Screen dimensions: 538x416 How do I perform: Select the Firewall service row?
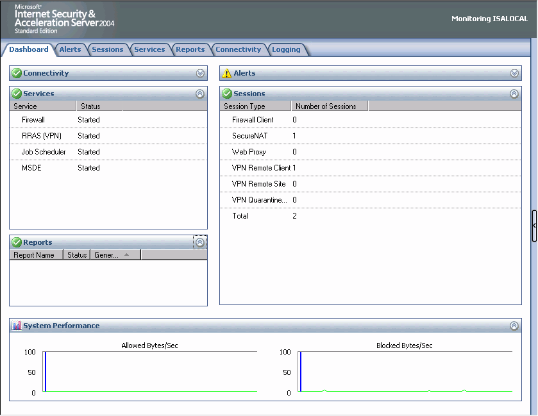coord(33,120)
